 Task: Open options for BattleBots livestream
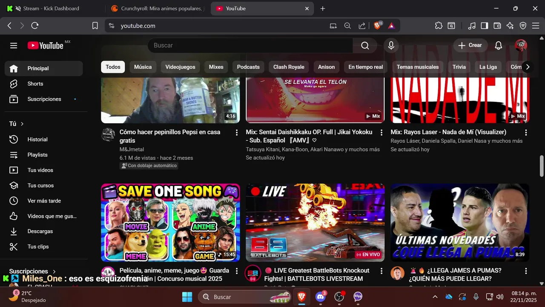point(381,271)
